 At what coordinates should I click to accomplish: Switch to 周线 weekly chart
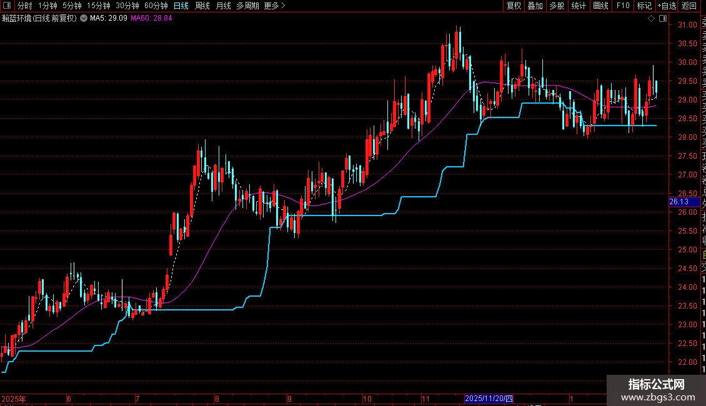tap(202, 6)
